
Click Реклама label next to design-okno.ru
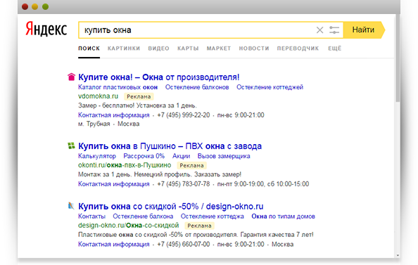199,226
